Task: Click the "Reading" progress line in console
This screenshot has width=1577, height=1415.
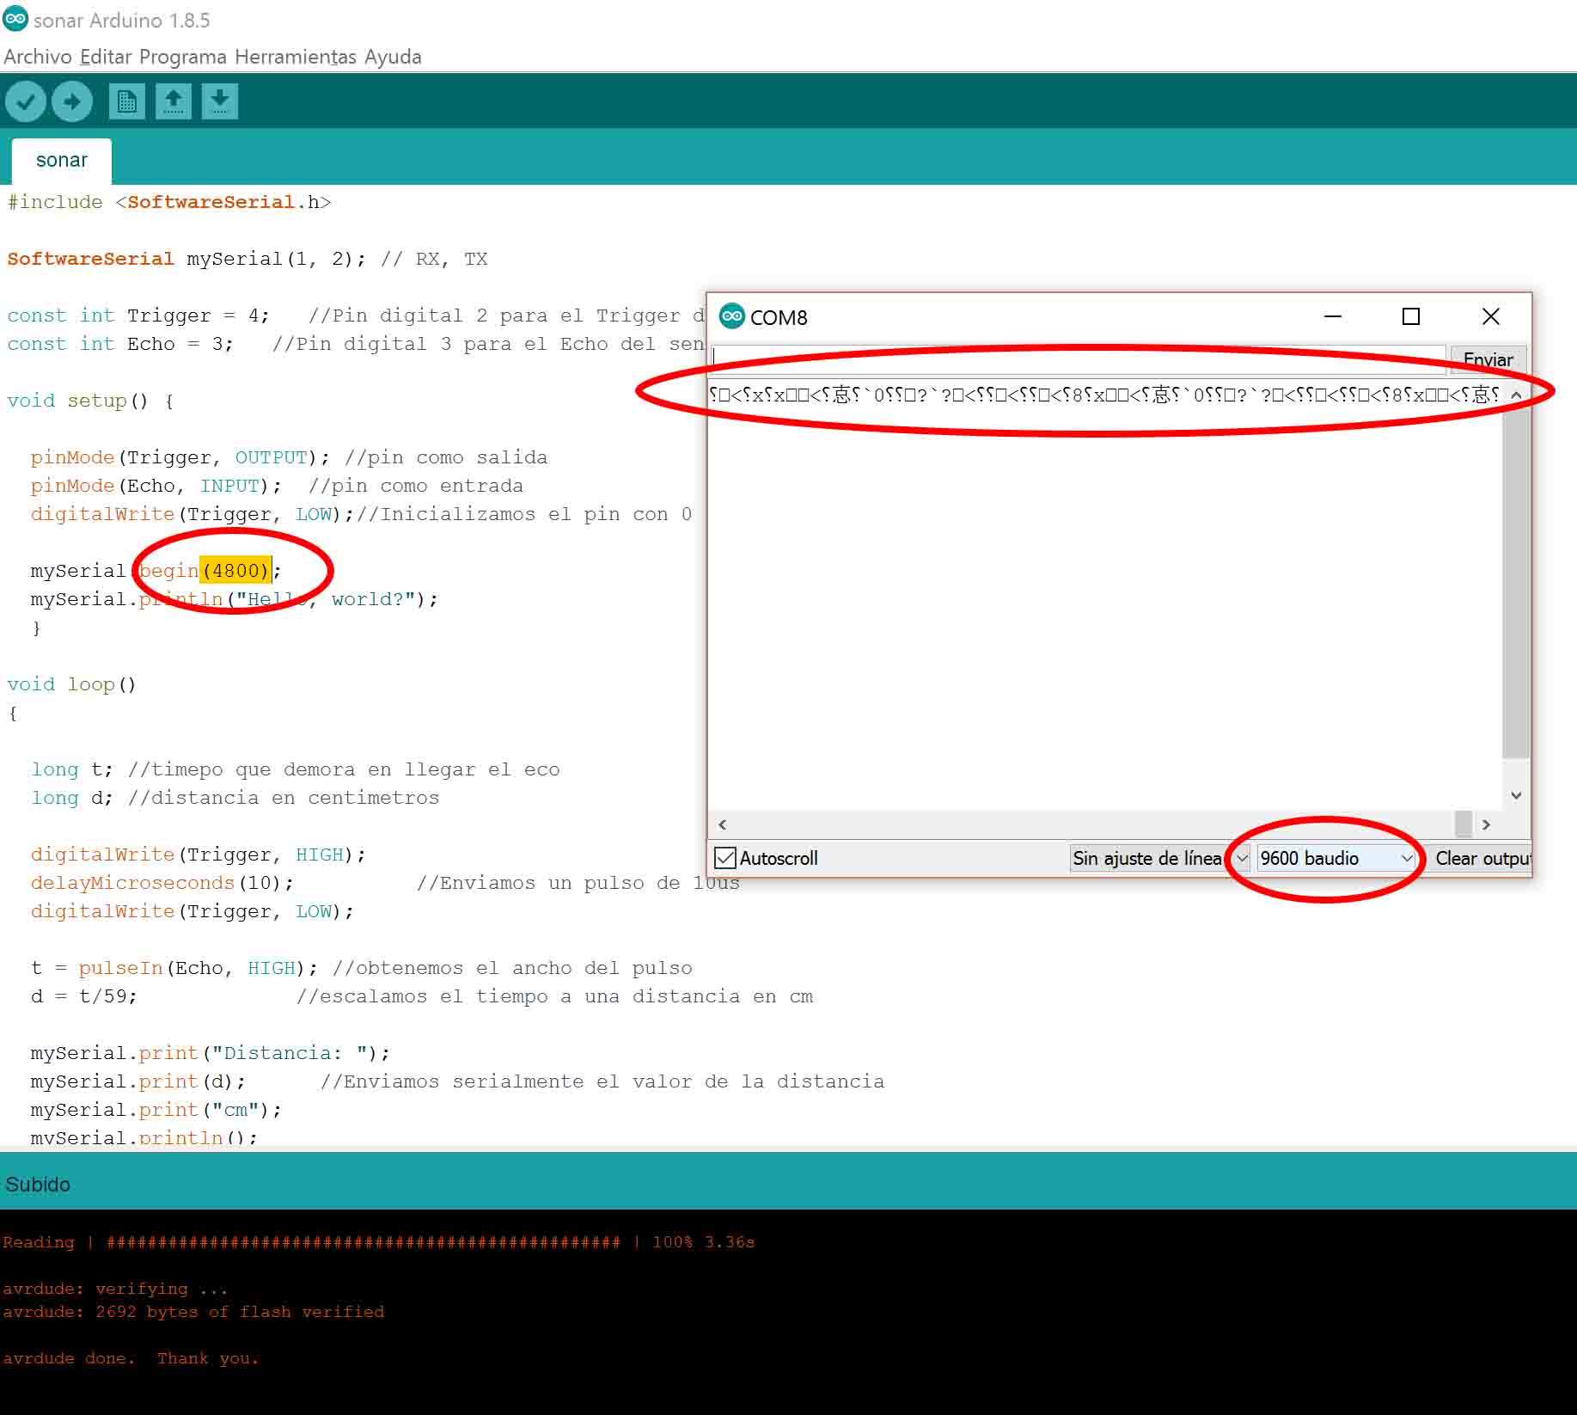Action: click(x=378, y=1242)
